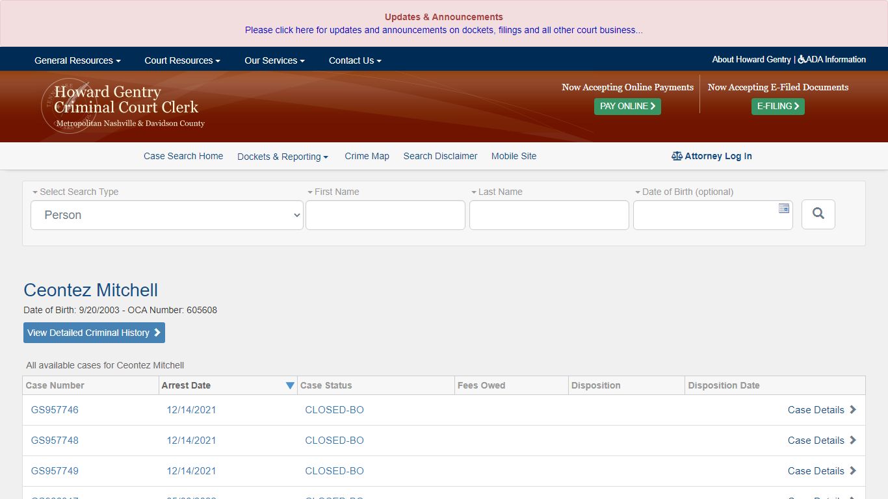
Task: Open View Detailed Criminal History
Action: pyautogui.click(x=94, y=333)
